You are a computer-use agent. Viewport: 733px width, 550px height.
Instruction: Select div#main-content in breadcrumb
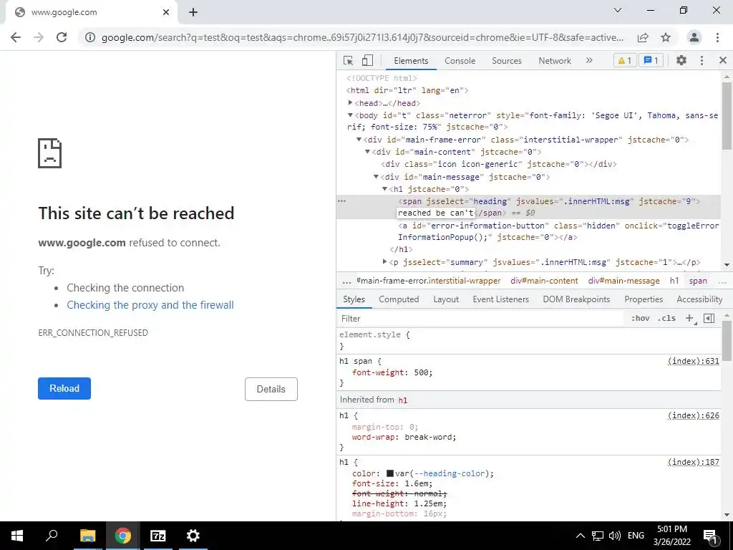[544, 281]
